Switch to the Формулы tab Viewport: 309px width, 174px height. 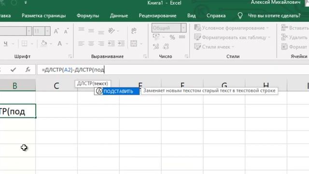(x=88, y=15)
